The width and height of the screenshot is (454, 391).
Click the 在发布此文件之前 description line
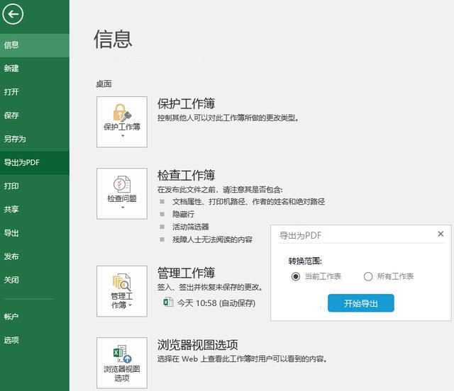pyautogui.click(x=220, y=190)
